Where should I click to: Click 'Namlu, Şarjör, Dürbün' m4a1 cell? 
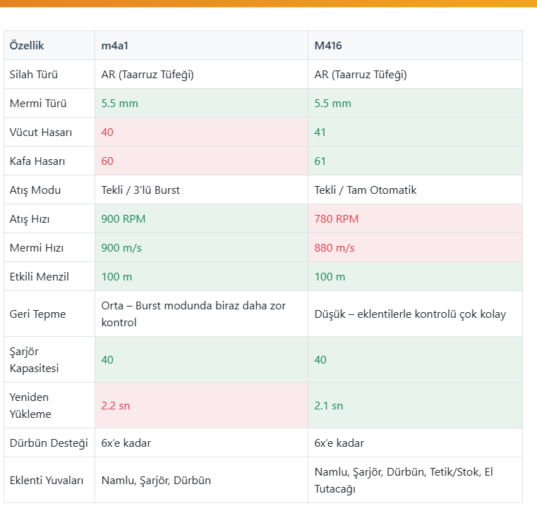201,480
